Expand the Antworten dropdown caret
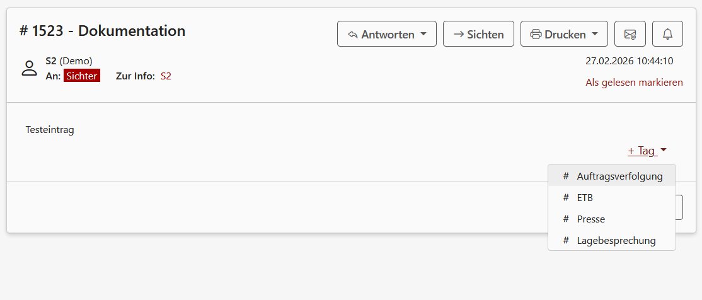The image size is (702, 300). coord(424,34)
